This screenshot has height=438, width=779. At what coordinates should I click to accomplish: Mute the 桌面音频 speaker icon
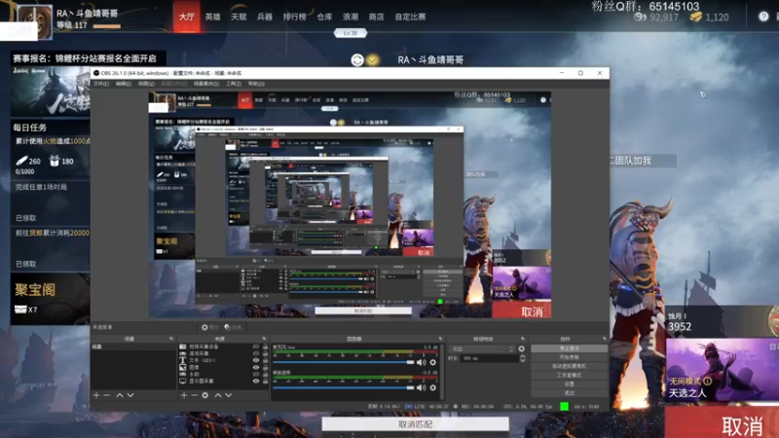[422, 387]
